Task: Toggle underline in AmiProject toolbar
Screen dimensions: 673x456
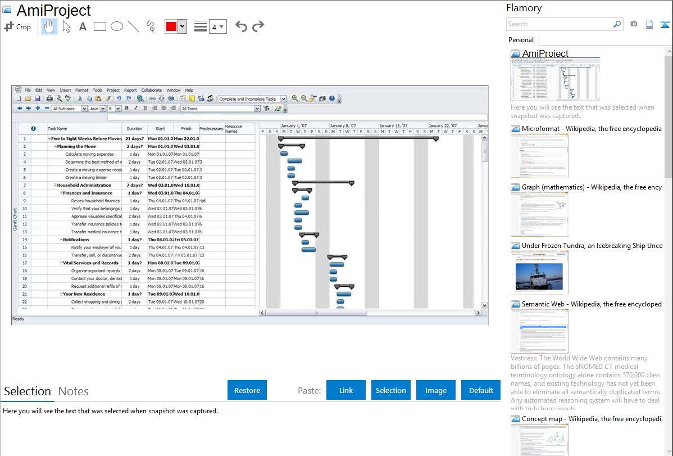Action: click(145, 109)
